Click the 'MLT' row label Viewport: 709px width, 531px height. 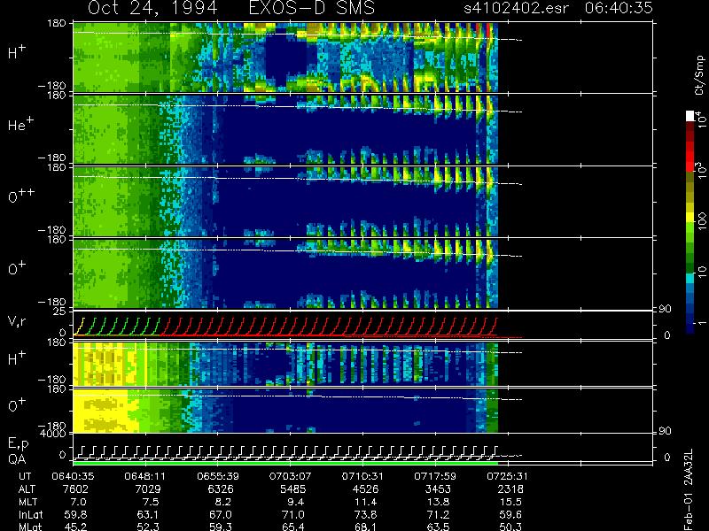pyautogui.click(x=27, y=502)
